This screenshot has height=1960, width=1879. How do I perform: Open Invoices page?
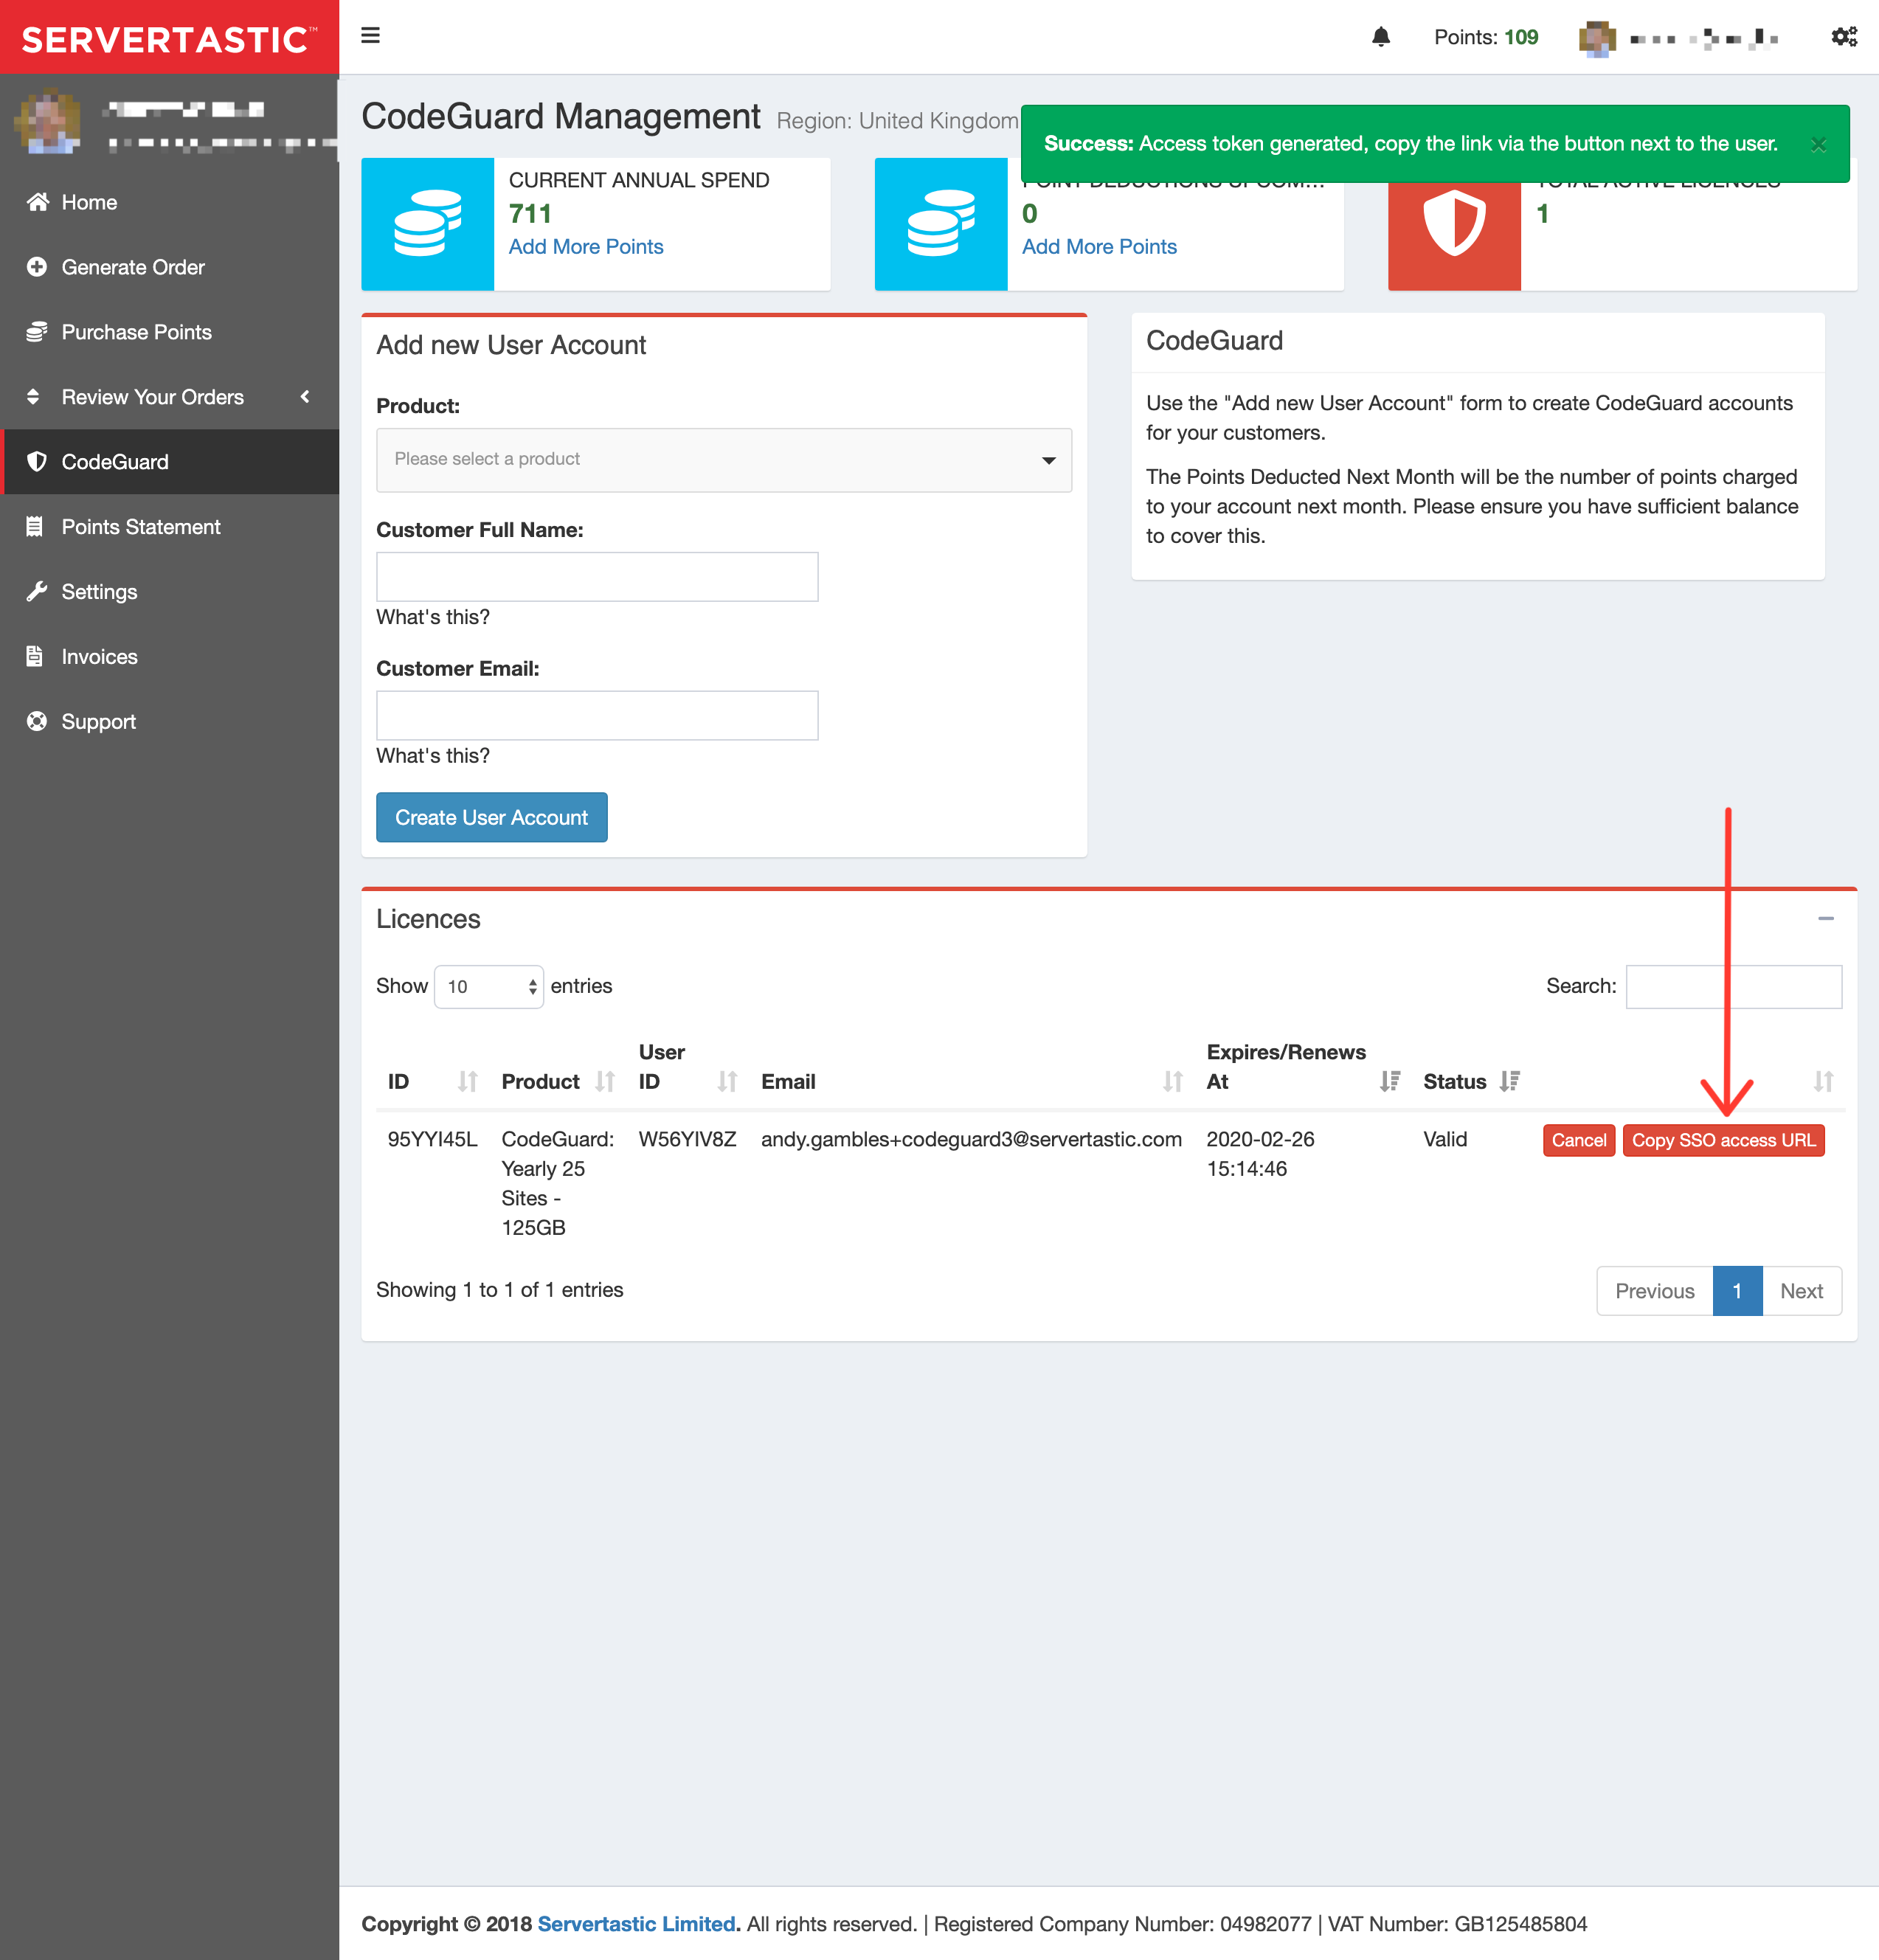[x=100, y=657]
